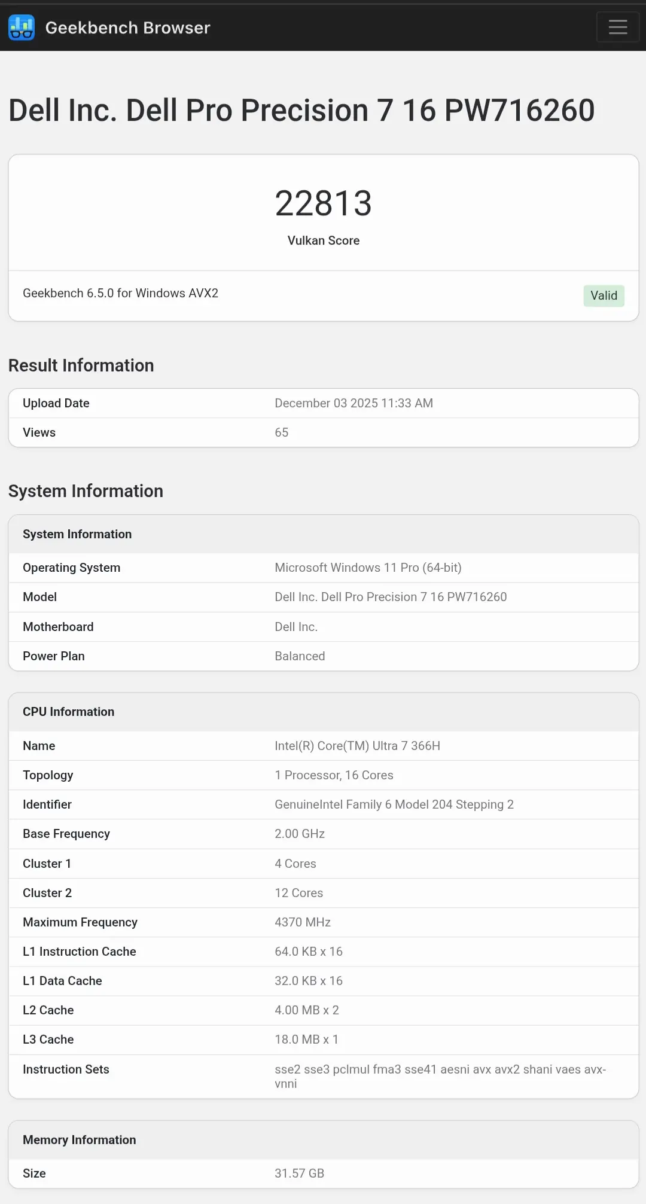Select the Maximum Frequency 4370 MHz value
This screenshot has width=646, height=1204.
[x=303, y=922]
